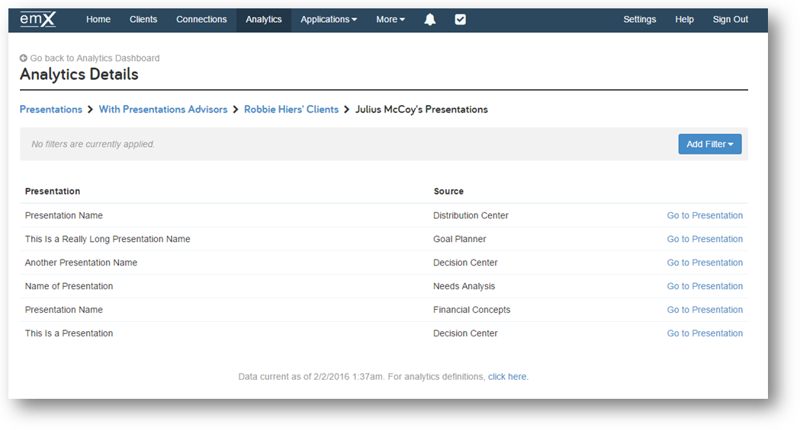Open the Connections nav item
The width and height of the screenshot is (800, 430).
click(201, 19)
